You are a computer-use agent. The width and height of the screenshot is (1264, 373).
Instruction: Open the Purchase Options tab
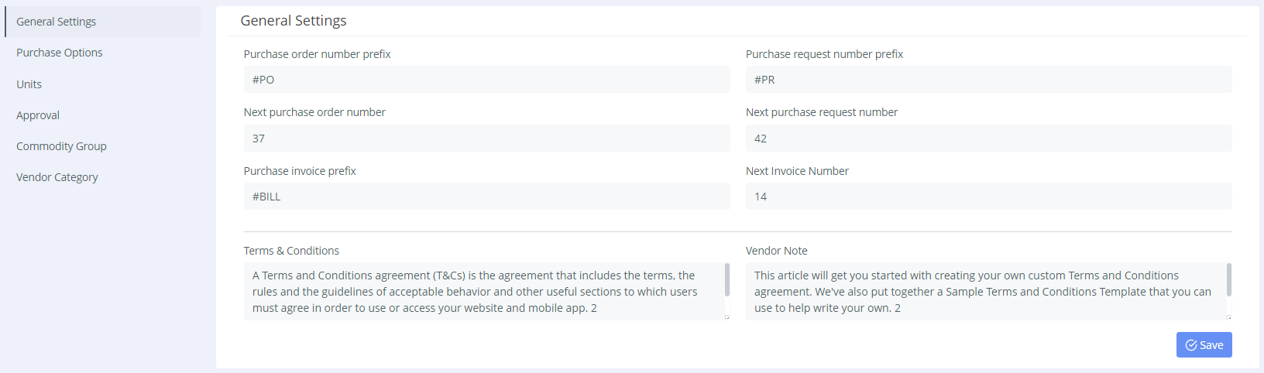pos(60,53)
